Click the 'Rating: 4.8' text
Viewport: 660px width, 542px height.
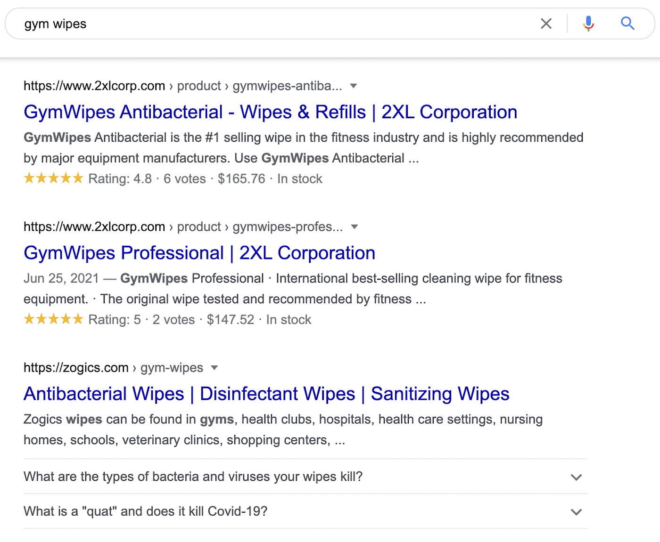(x=120, y=179)
